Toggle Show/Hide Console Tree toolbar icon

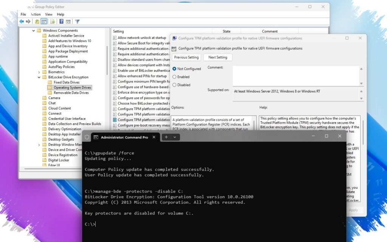tap(44, 22)
